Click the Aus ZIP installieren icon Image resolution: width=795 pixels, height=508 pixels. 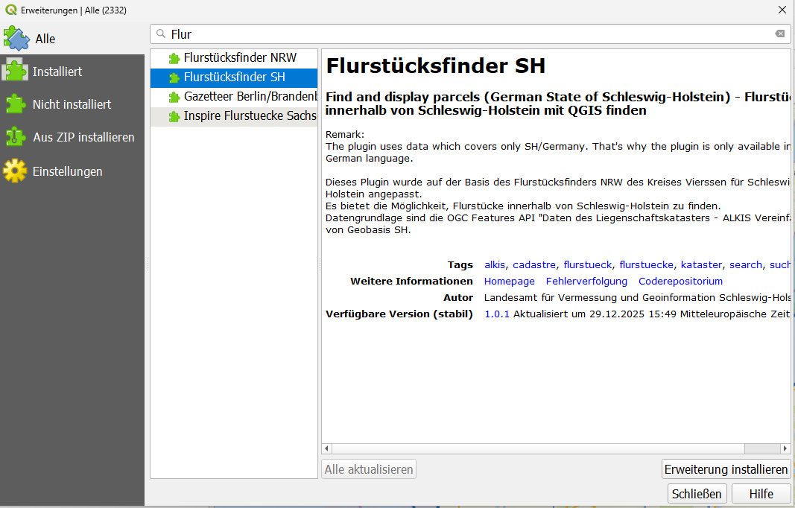(x=15, y=137)
